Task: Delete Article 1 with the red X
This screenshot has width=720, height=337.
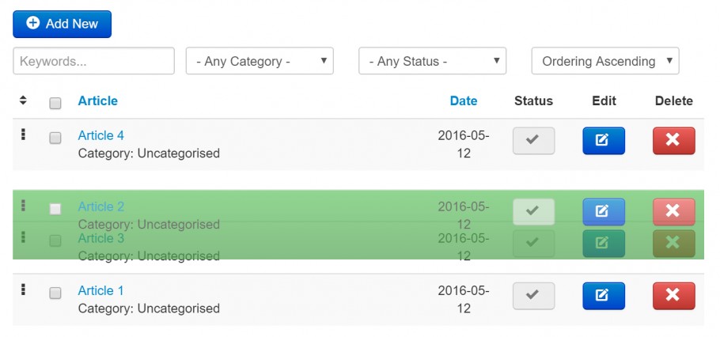Action: (x=673, y=296)
